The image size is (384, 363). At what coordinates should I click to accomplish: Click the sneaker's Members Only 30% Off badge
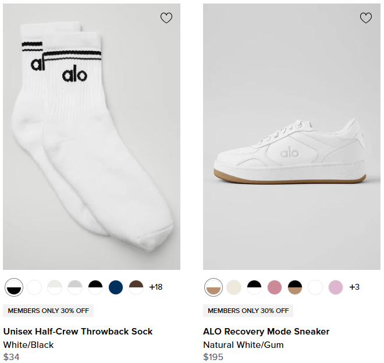(x=248, y=311)
